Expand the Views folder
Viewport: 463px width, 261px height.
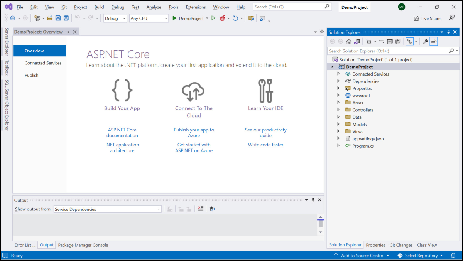[338, 131]
